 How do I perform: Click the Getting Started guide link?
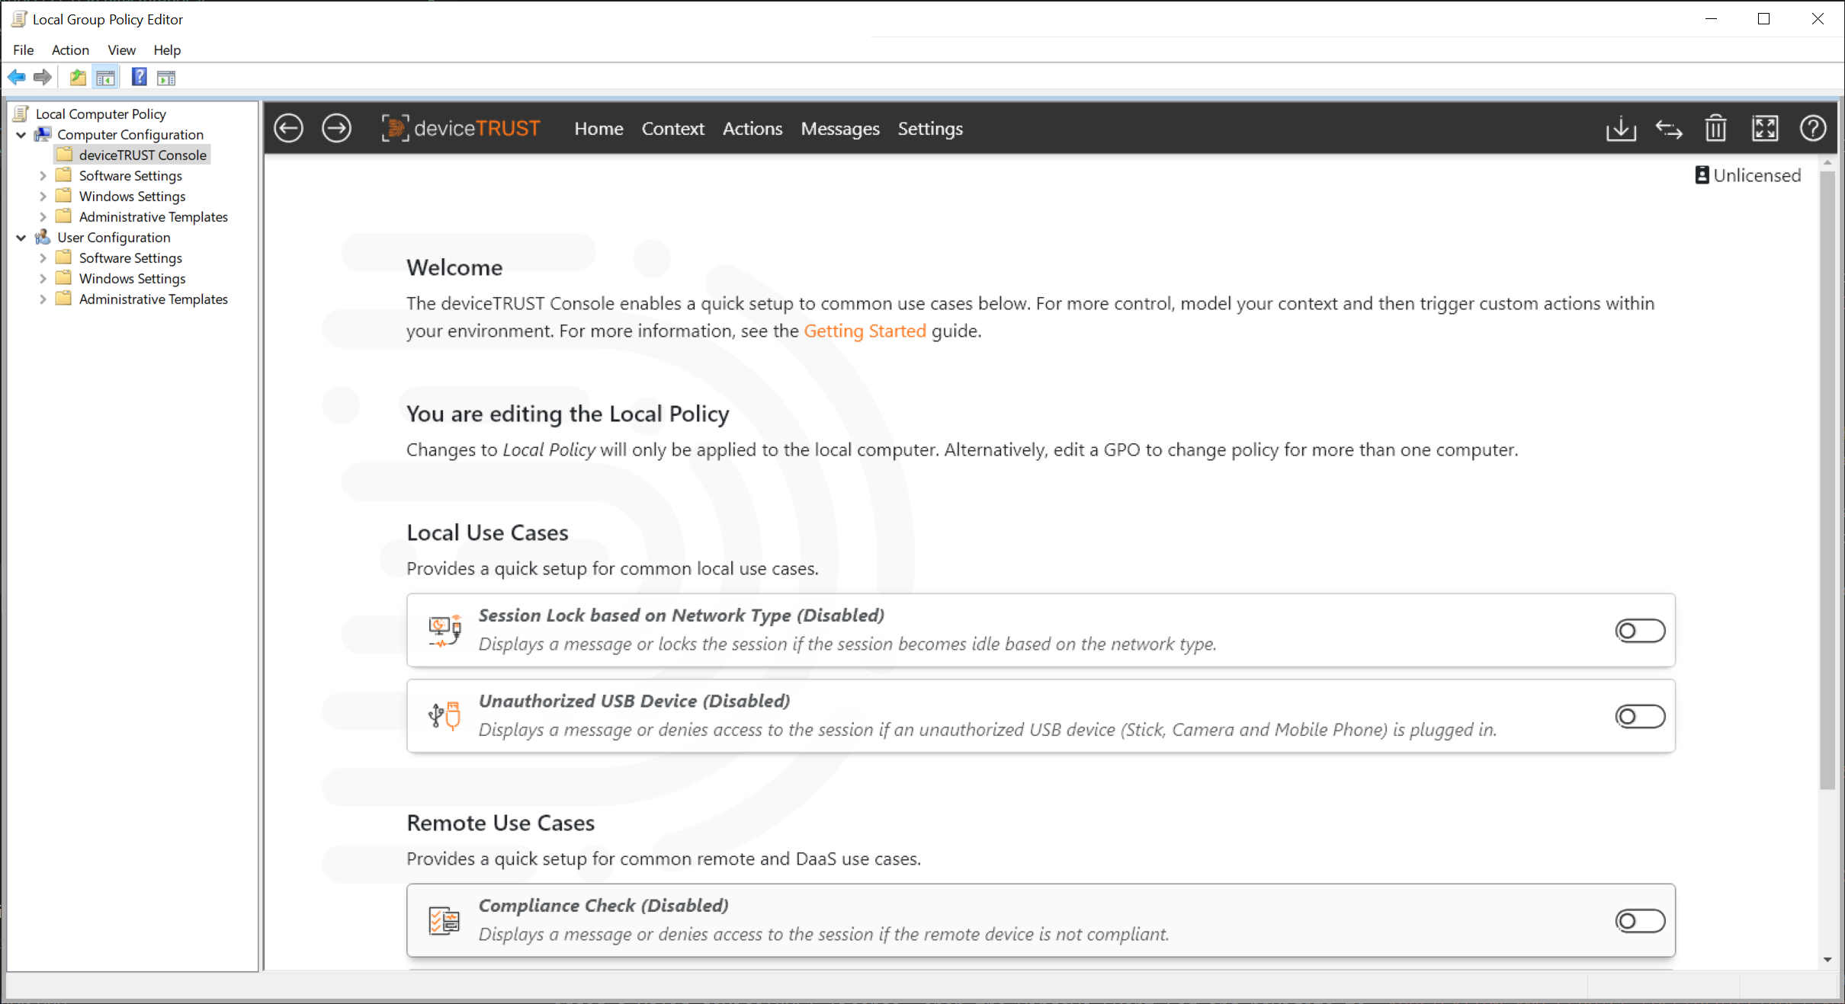[x=864, y=329]
